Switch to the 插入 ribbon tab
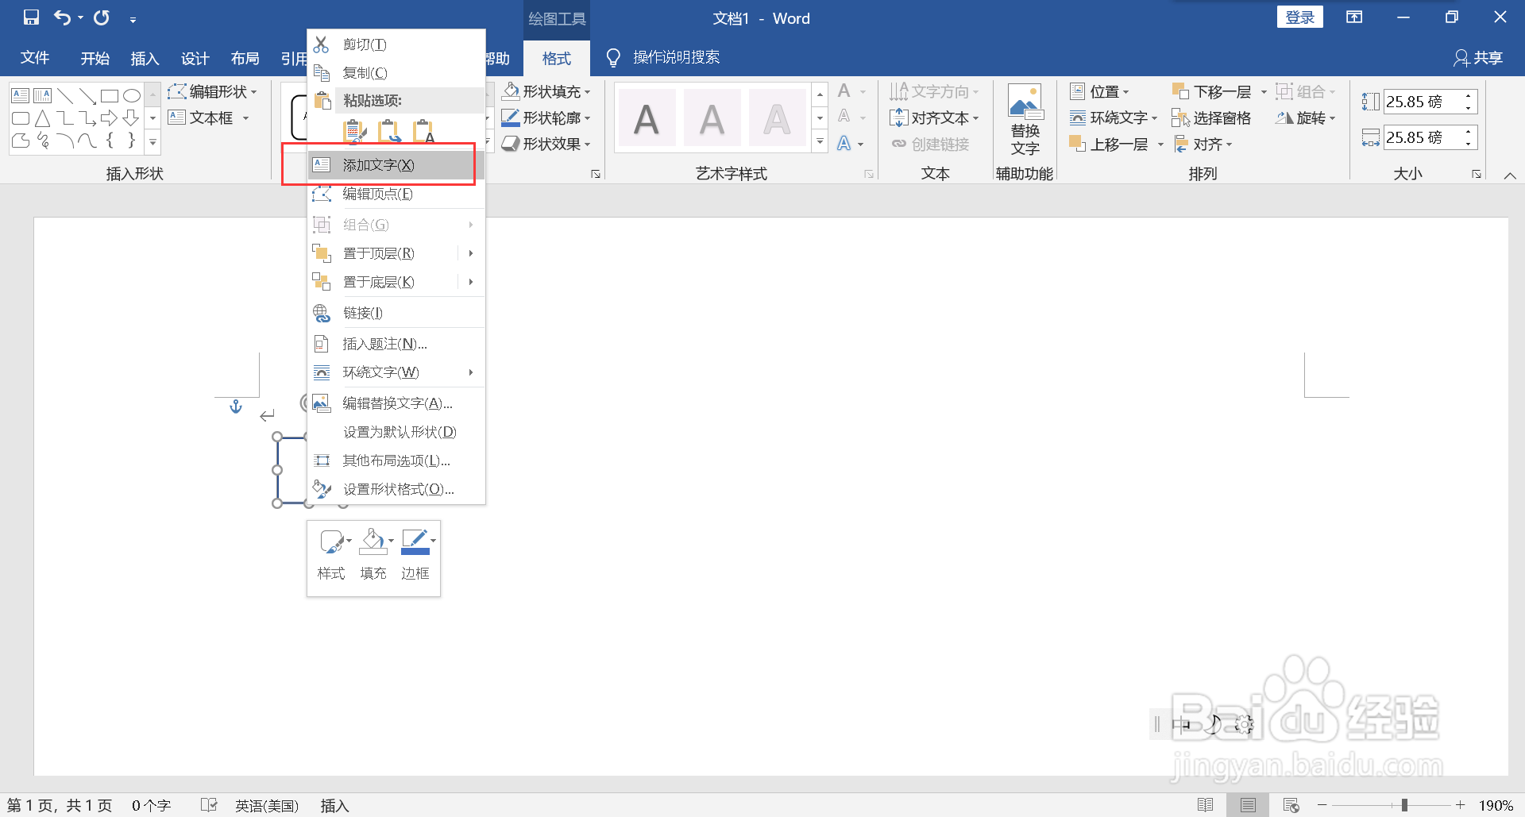 [x=145, y=57]
